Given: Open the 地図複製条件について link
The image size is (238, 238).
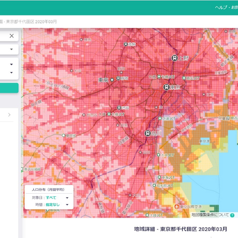Looking at the screenshot, I should (210, 215).
